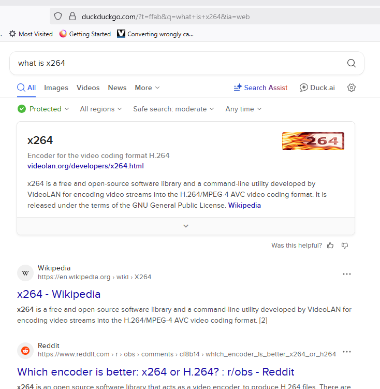Open Most Visited bookmarks folder
Image resolution: width=380 pixels, height=389 pixels.
click(x=31, y=34)
